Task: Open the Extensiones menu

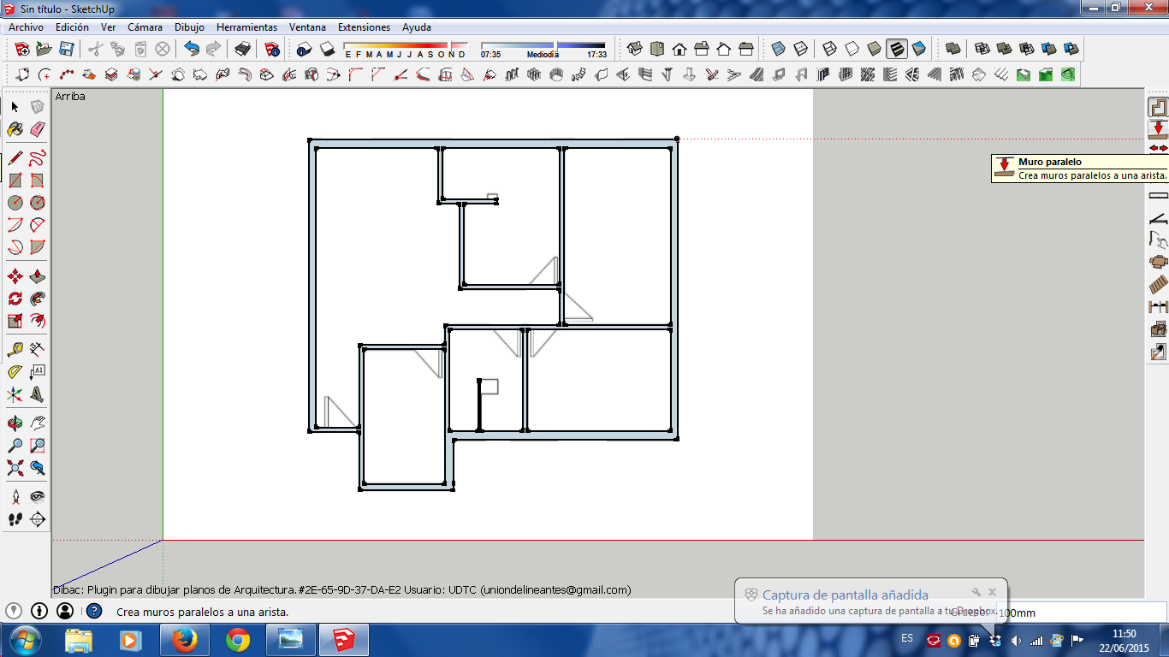Action: [x=364, y=27]
